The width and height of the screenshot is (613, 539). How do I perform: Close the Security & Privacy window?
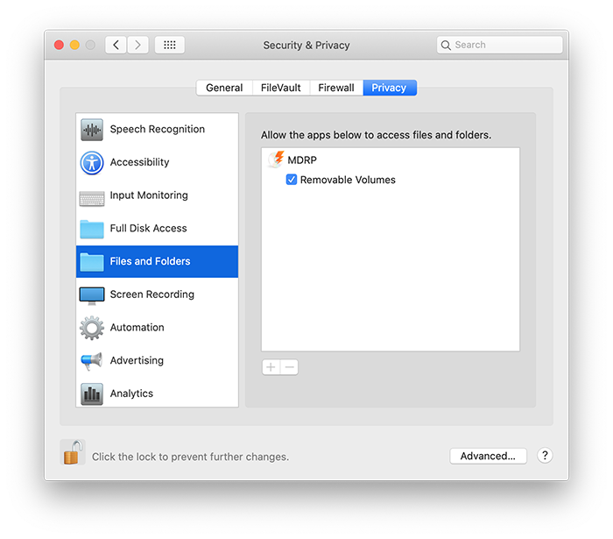click(x=59, y=45)
